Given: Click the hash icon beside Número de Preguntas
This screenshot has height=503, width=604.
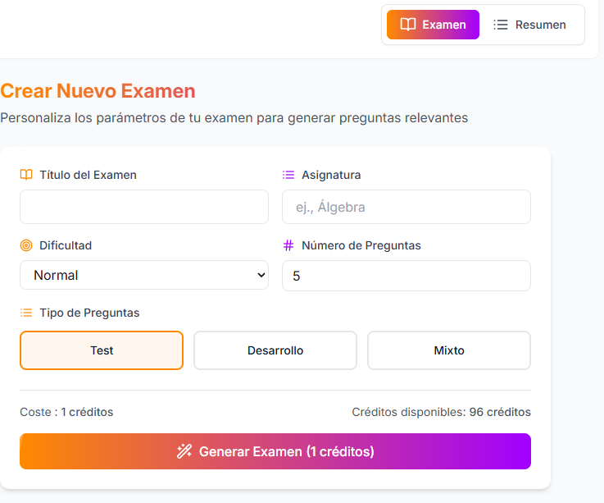Looking at the screenshot, I should point(288,245).
